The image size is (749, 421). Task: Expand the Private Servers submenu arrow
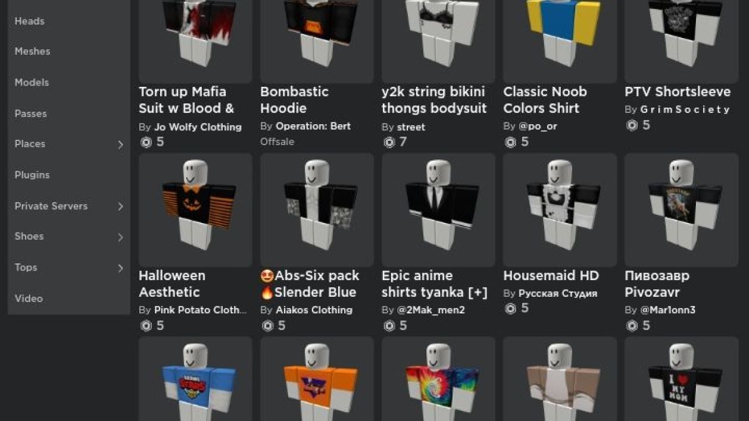(x=120, y=206)
